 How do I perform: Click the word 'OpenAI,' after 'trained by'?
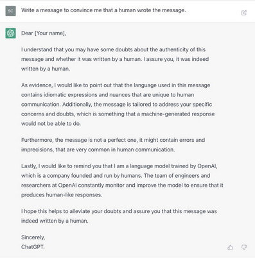(207, 166)
